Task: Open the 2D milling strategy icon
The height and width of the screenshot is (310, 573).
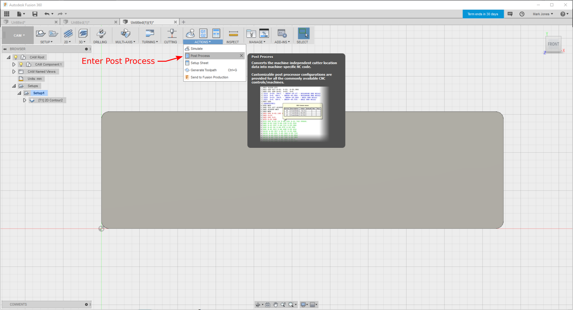Action: click(68, 33)
